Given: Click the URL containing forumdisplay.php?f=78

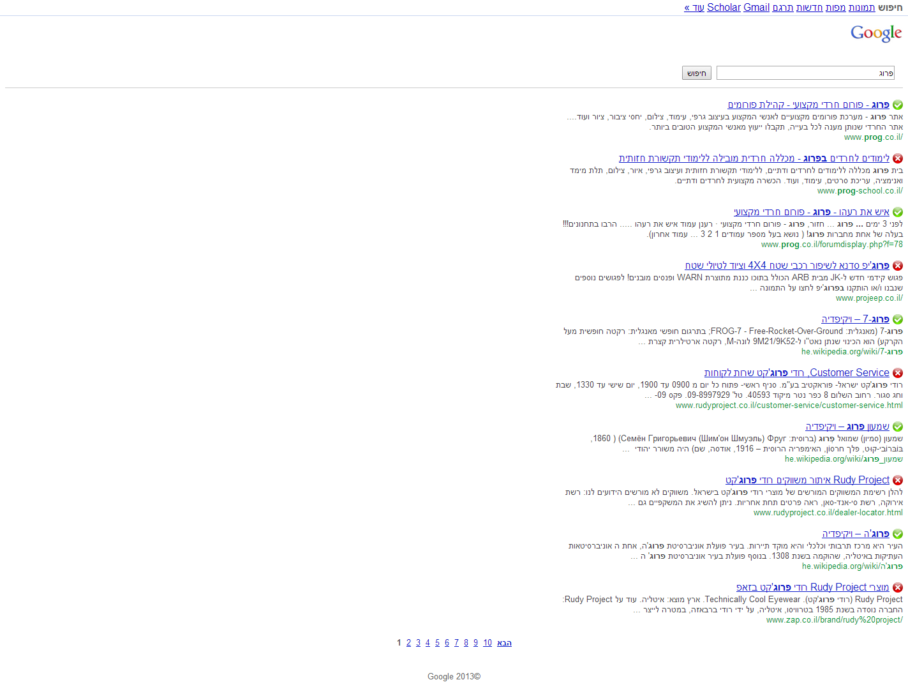Looking at the screenshot, I should click(832, 245).
